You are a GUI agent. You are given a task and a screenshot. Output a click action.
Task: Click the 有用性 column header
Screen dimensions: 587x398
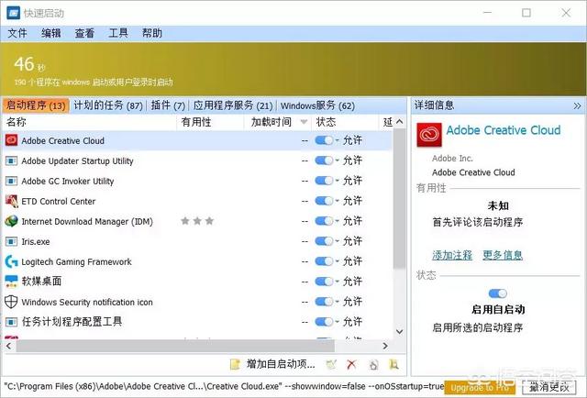click(x=210, y=122)
